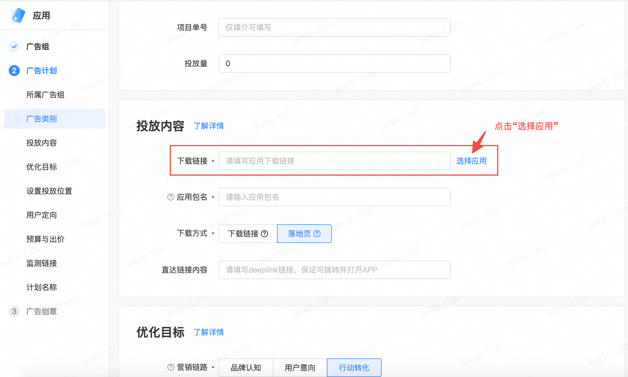628x377 pixels.
Task: Open 了解详情 next to 投放内容
Action: (x=209, y=126)
